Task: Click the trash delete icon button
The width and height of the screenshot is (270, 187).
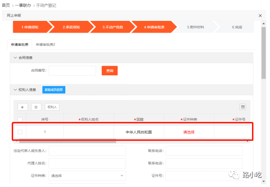Action: pos(36,107)
